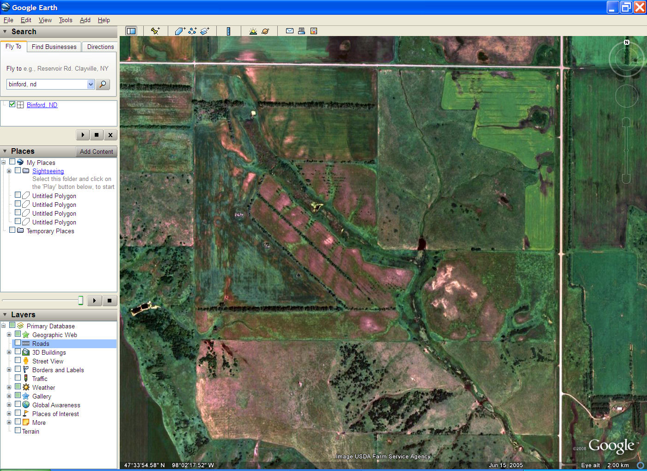Toggle the sidebar panel button
647x471 pixels.
point(131,31)
